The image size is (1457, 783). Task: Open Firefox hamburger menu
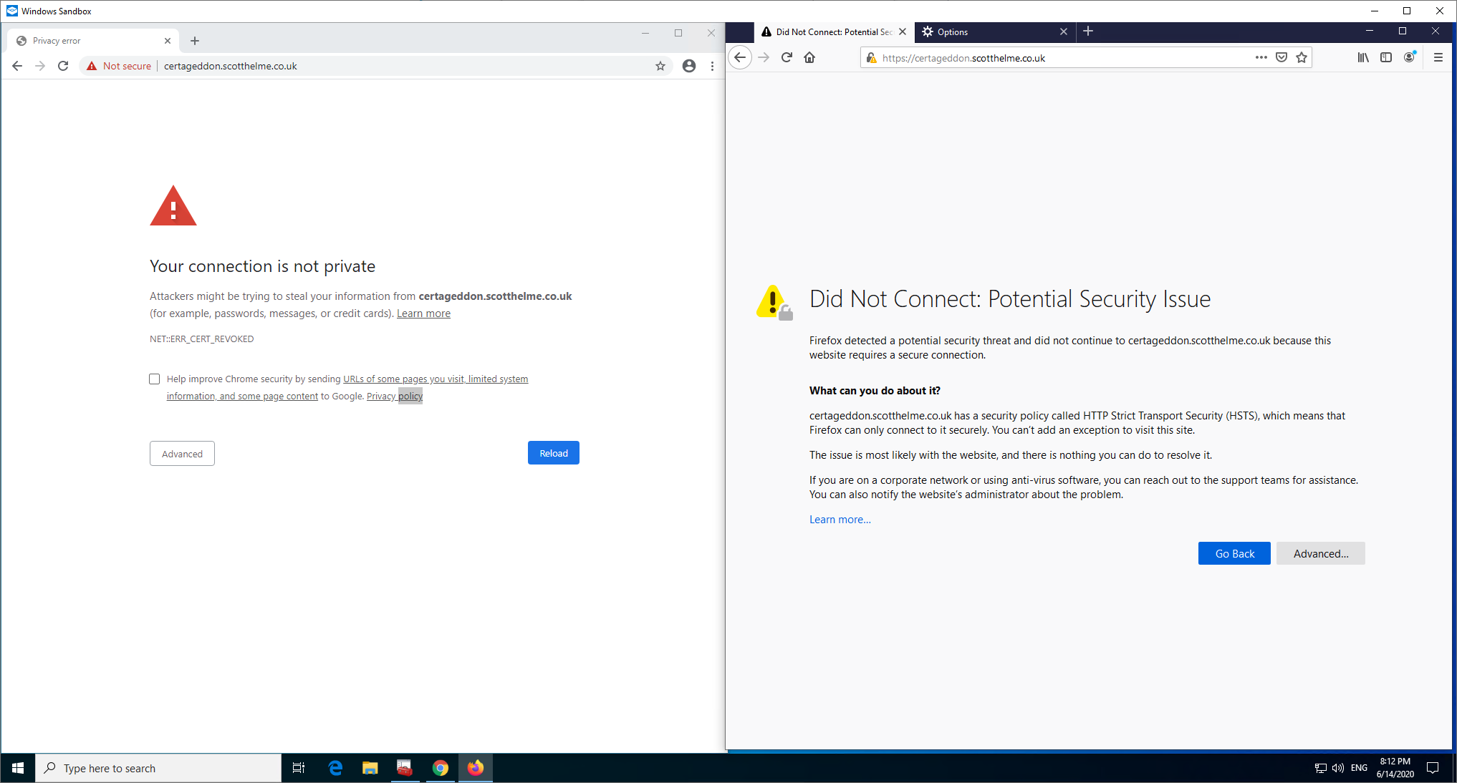click(x=1438, y=58)
